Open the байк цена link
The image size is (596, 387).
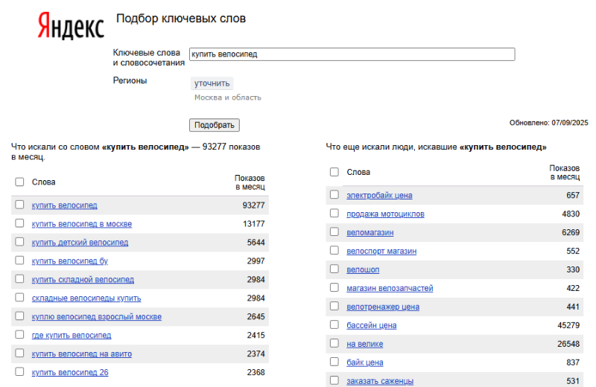[365, 362]
